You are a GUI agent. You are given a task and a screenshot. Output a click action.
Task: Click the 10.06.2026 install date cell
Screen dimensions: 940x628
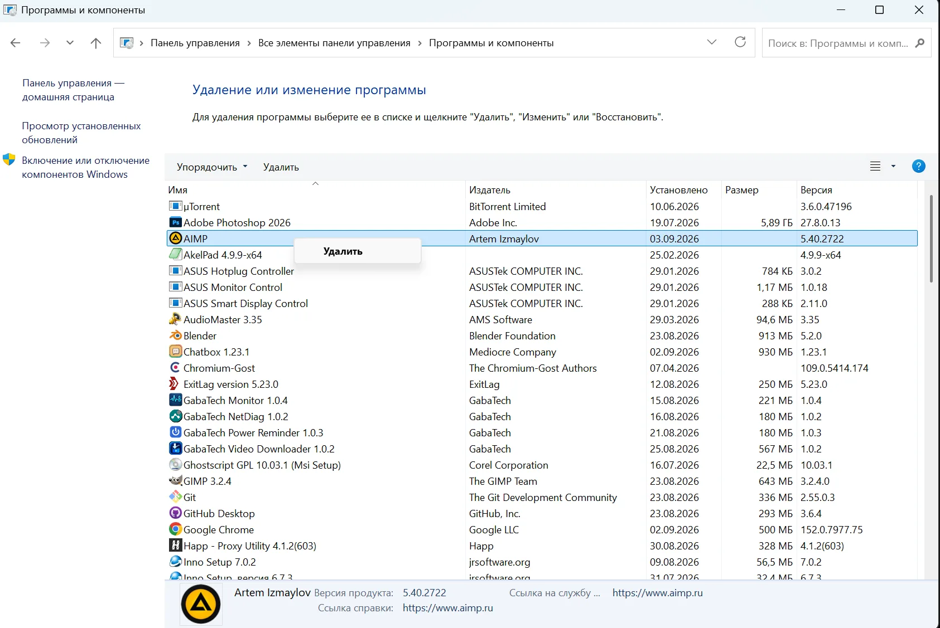674,206
